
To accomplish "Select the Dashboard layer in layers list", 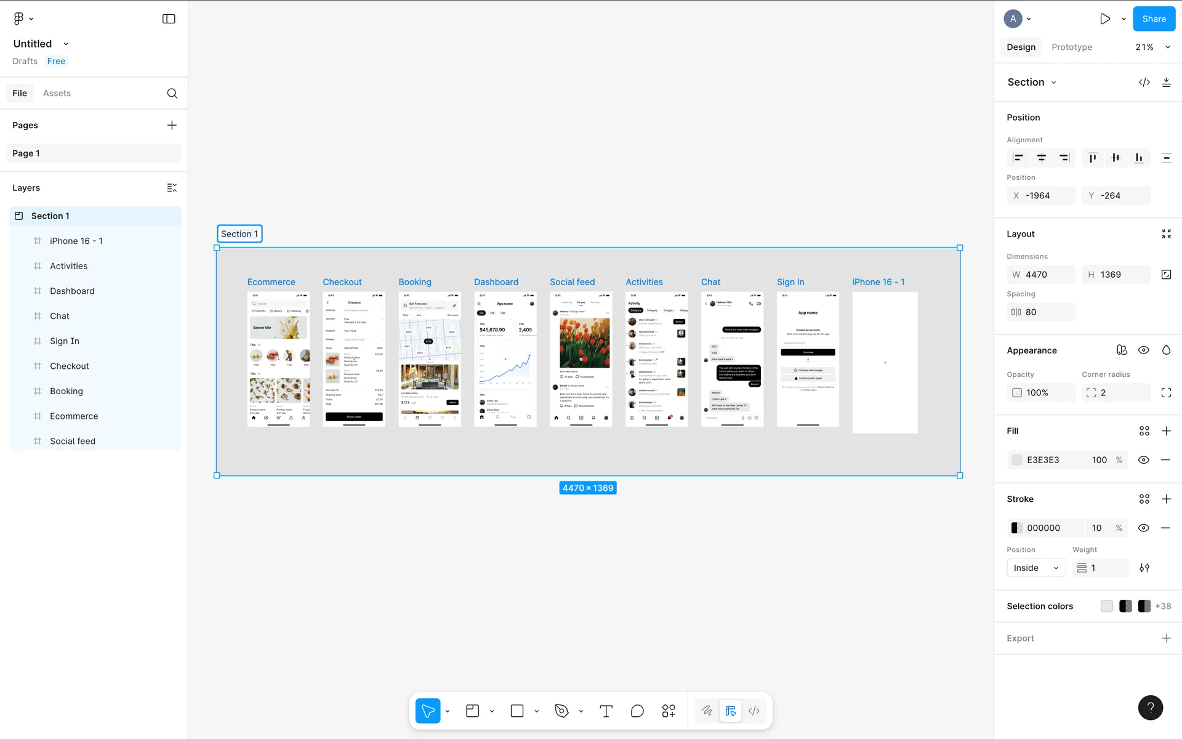I will 72,291.
